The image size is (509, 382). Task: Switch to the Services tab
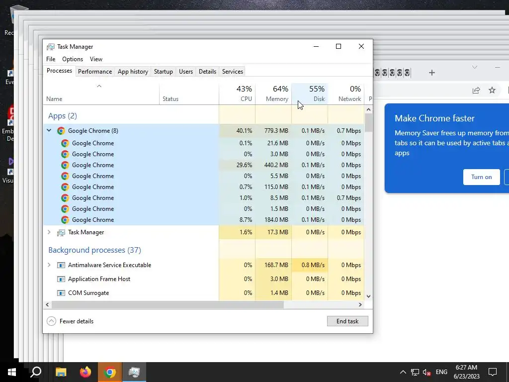(233, 72)
